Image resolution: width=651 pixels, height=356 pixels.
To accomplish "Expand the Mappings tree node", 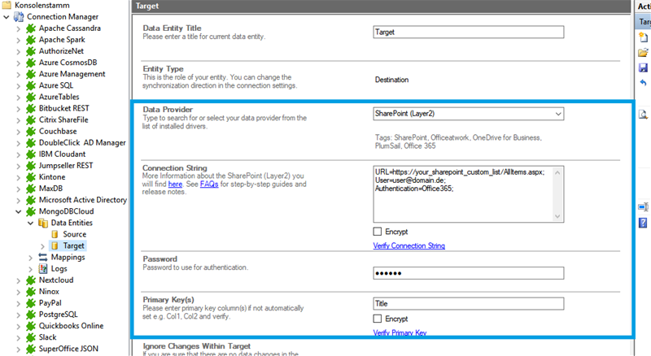I will pyautogui.click(x=31, y=257).
